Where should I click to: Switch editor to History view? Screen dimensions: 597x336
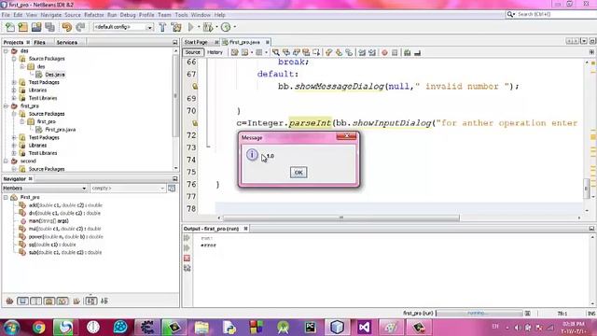215,52
